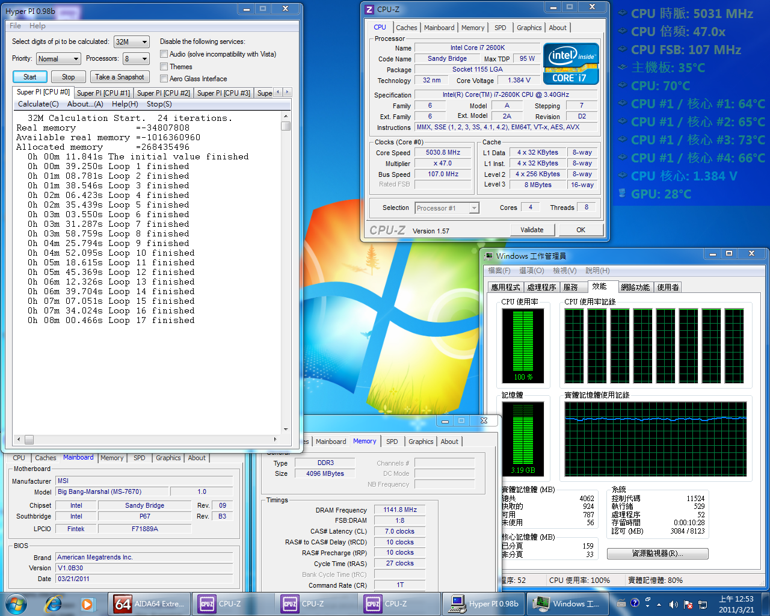The height and width of the screenshot is (616, 770).
Task: Open 選項(O) menu in Task Manager
Action: [532, 271]
